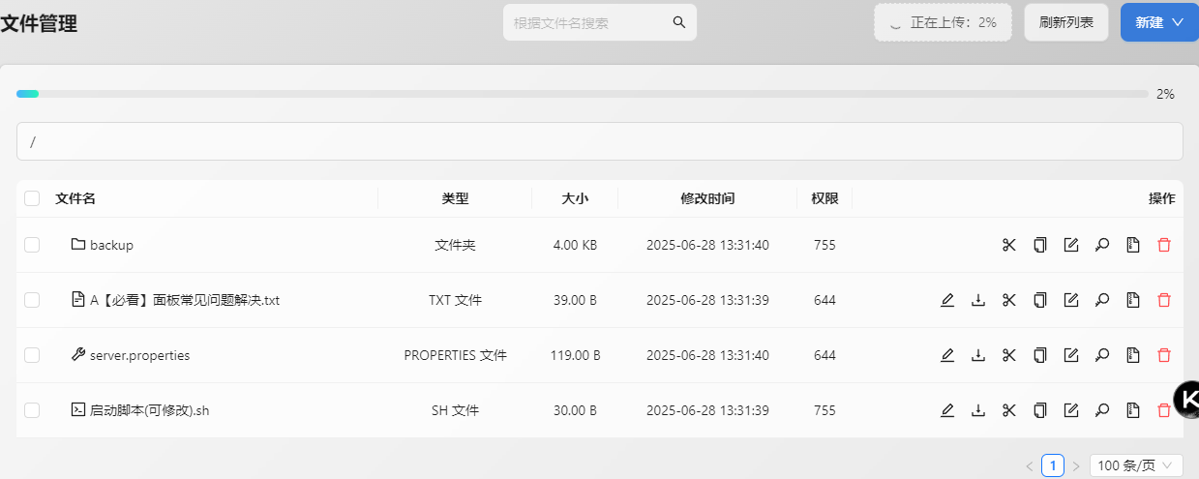The width and height of the screenshot is (1199, 479).
Task: Open the 100 条/页 page size dropdown
Action: pos(1136,465)
